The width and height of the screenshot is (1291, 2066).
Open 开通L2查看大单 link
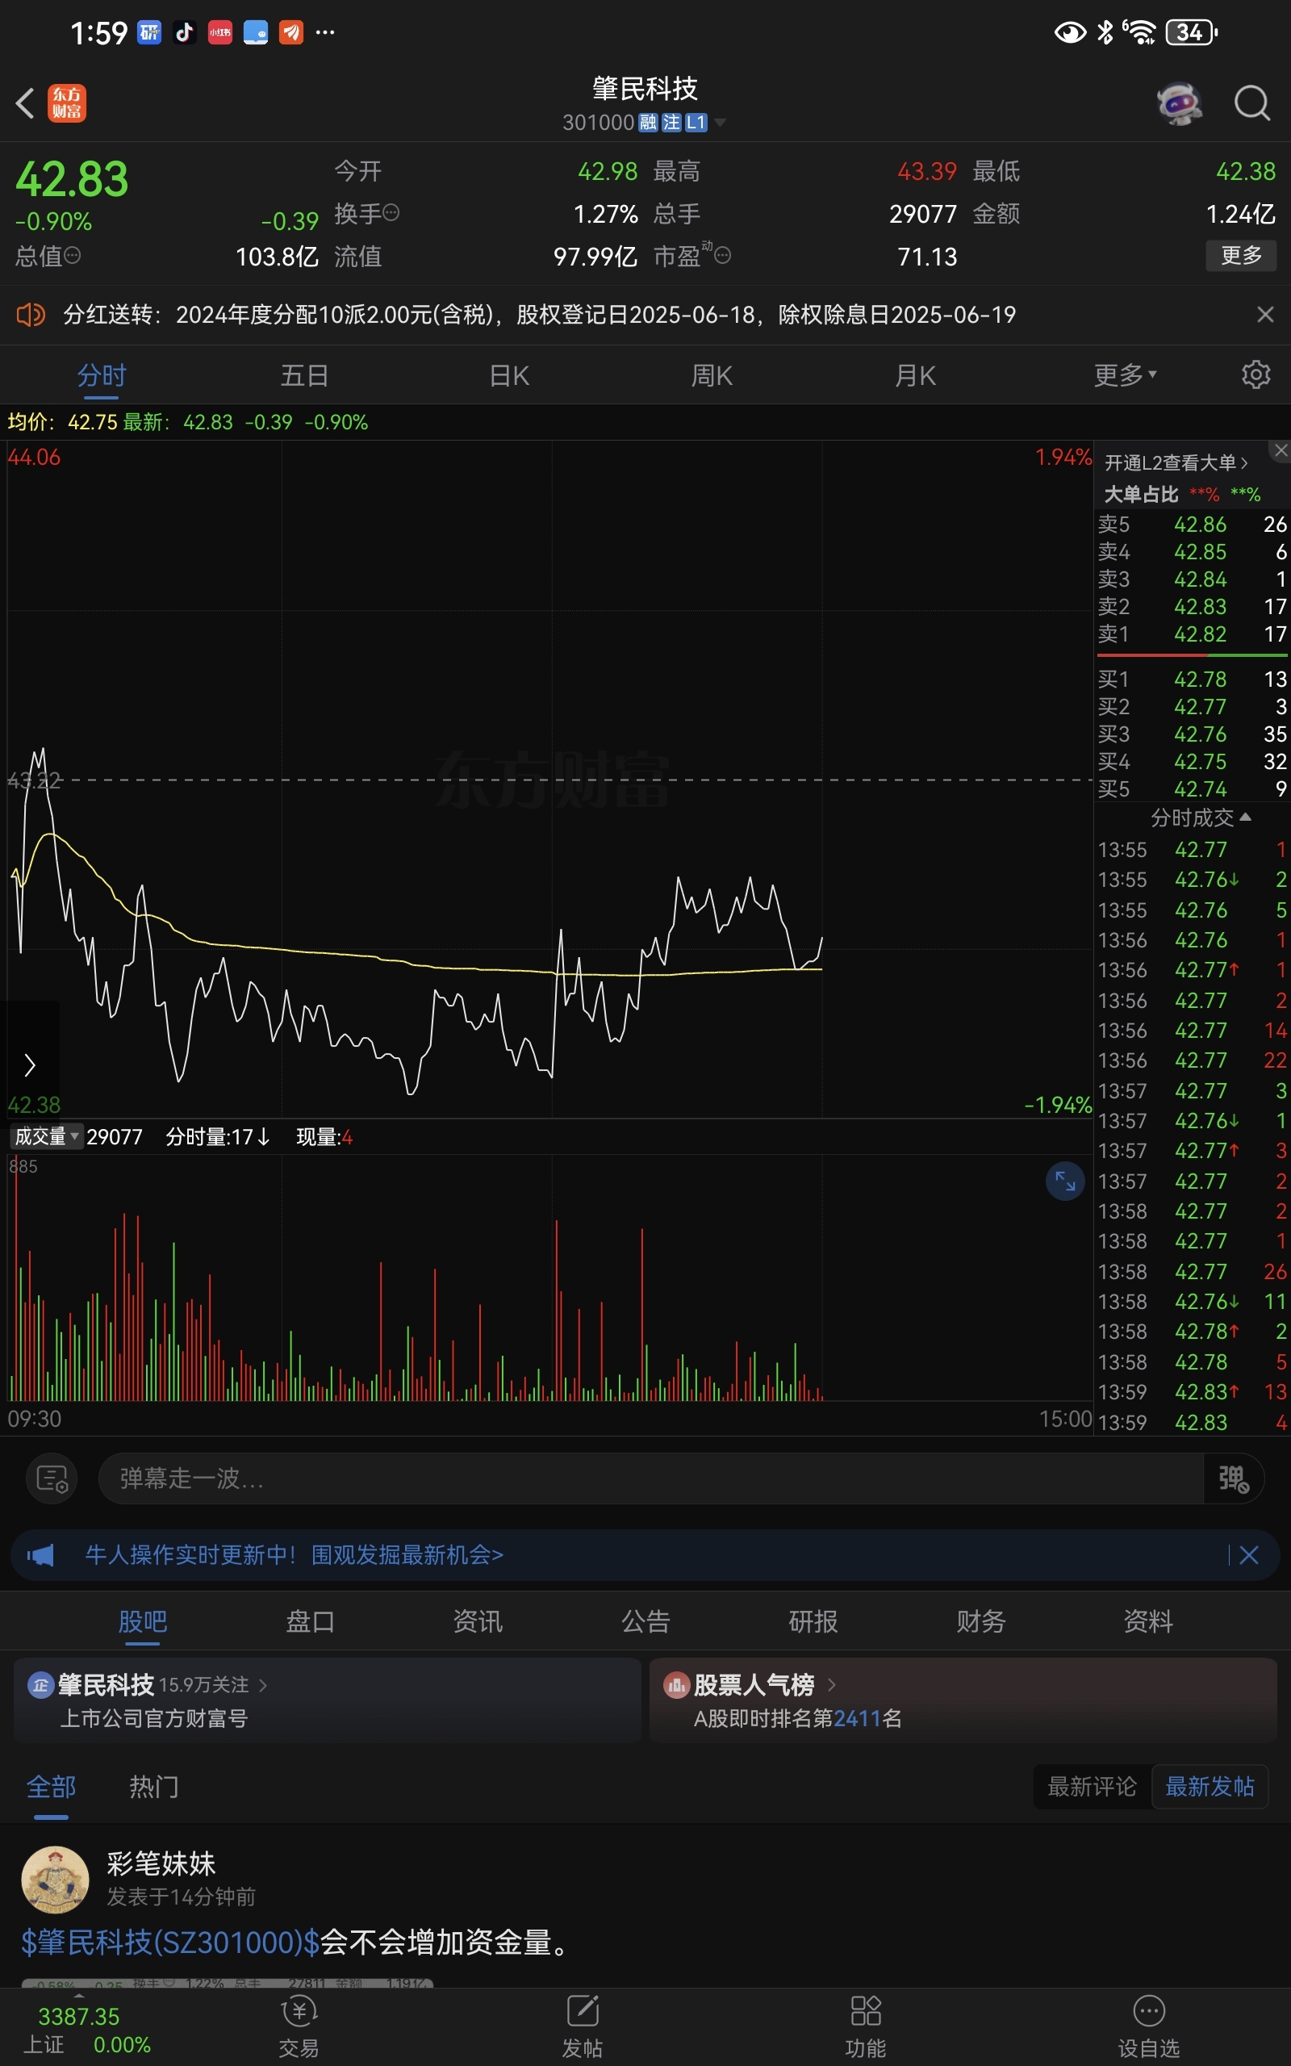click(x=1176, y=462)
